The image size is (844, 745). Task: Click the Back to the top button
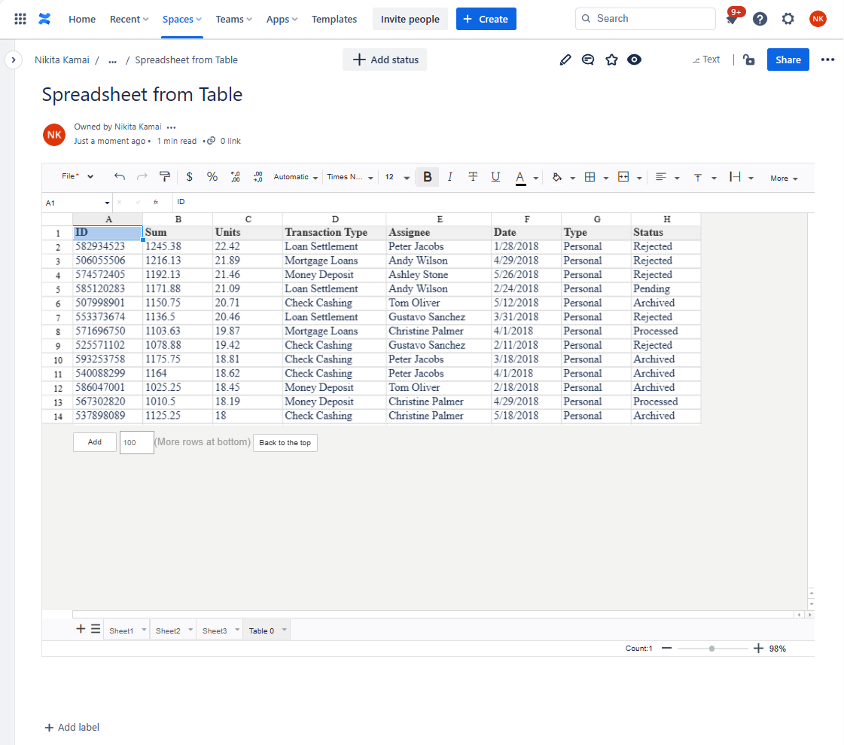[x=285, y=443]
